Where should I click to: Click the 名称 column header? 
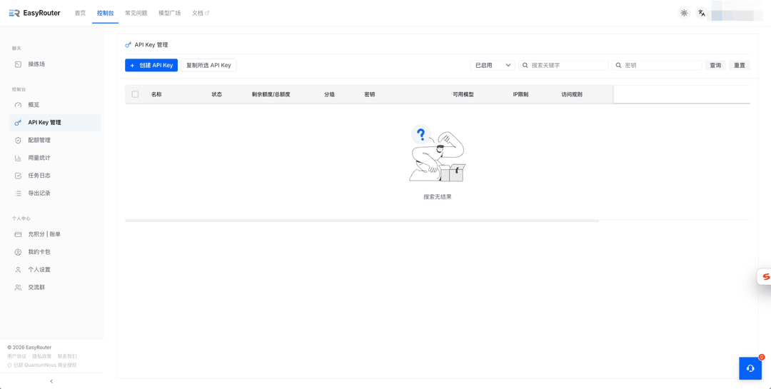156,94
